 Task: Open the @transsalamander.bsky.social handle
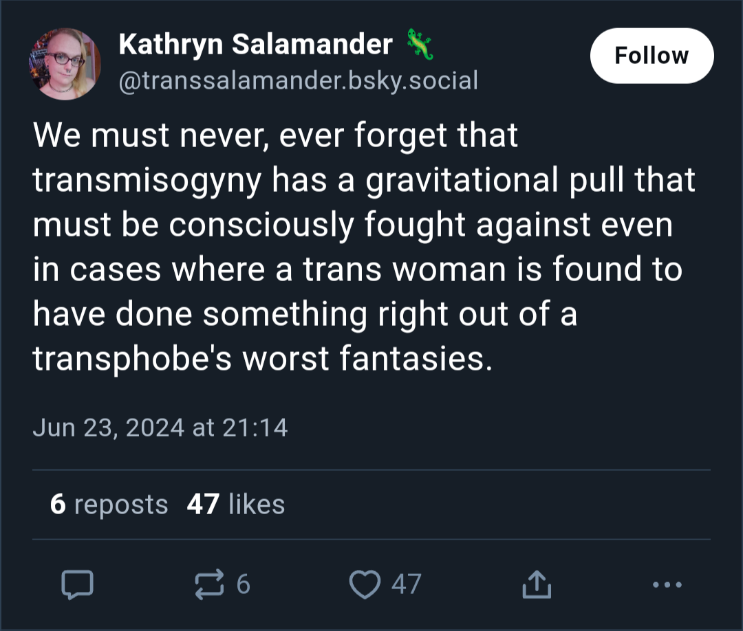click(298, 80)
